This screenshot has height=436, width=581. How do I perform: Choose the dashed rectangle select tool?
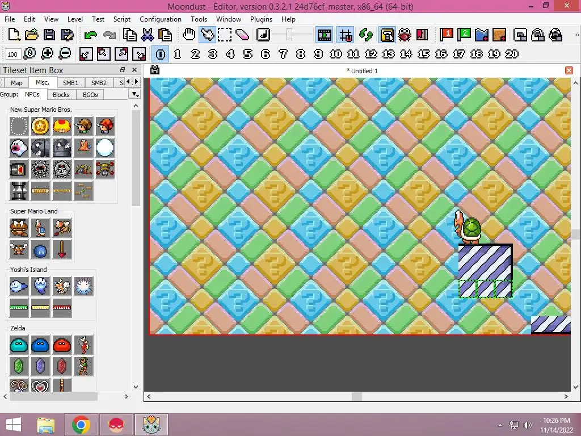225,35
